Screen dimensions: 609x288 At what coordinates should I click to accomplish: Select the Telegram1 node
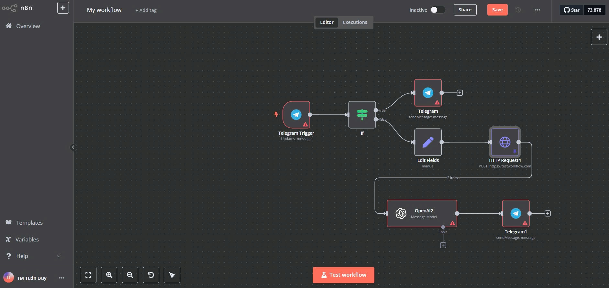click(516, 213)
